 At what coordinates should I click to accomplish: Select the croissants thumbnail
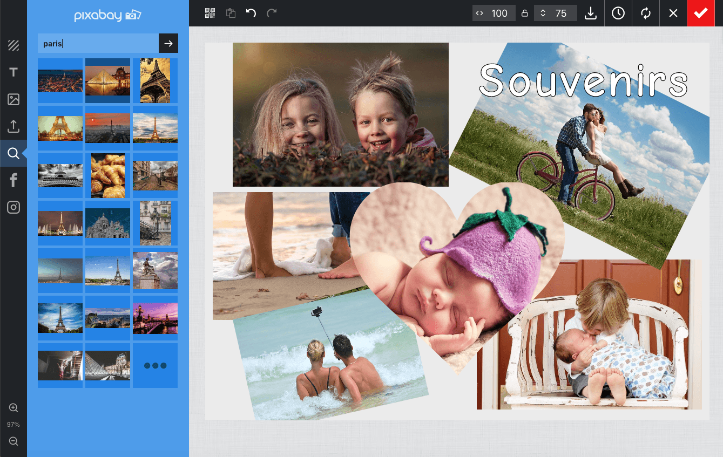pyautogui.click(x=108, y=175)
